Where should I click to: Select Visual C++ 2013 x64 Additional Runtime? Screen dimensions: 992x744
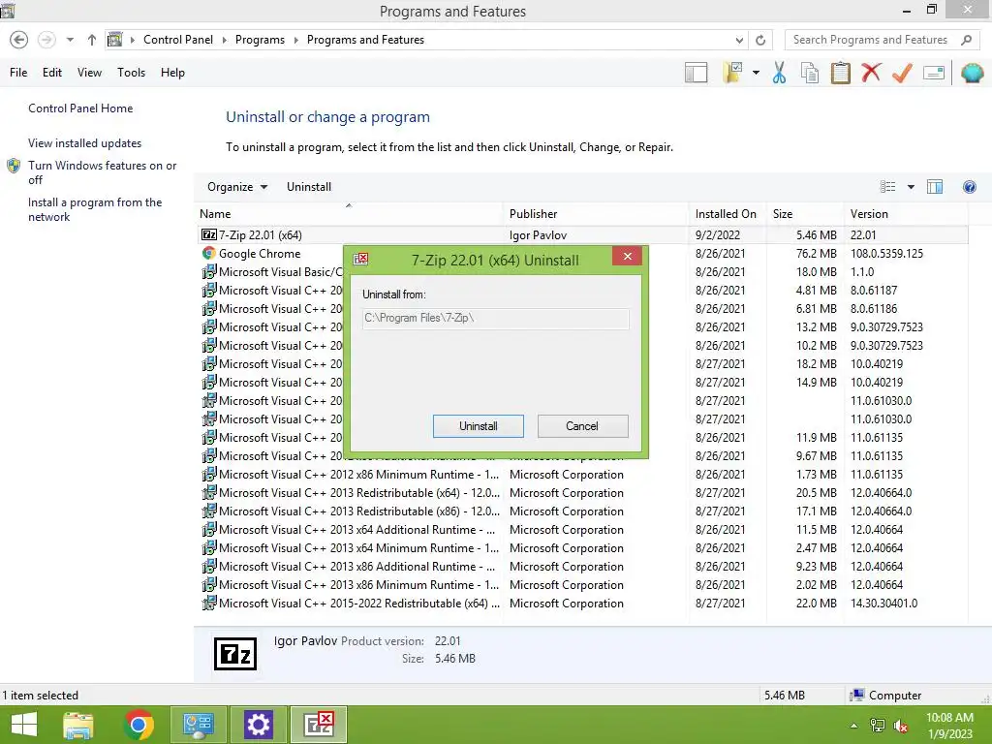[x=582, y=530]
